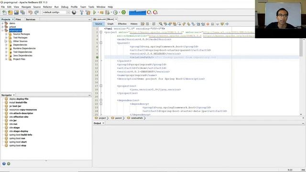The height and width of the screenshot is (172, 306).
Task: Select spring-boot run goal in Navigator
Action: [x=17, y=138]
